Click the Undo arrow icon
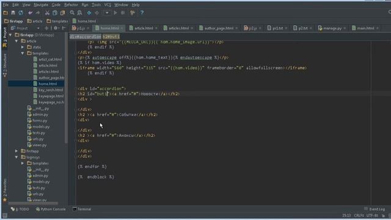The image size is (391, 220). [31, 12]
